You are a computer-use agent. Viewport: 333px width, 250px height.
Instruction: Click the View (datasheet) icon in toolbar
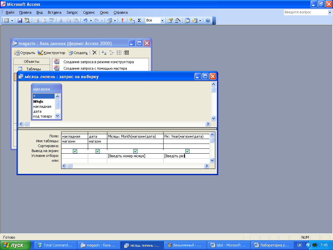pos(7,21)
